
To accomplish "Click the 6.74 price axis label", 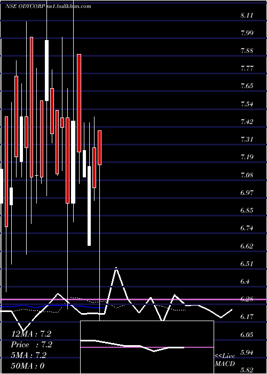I will point(247,228).
